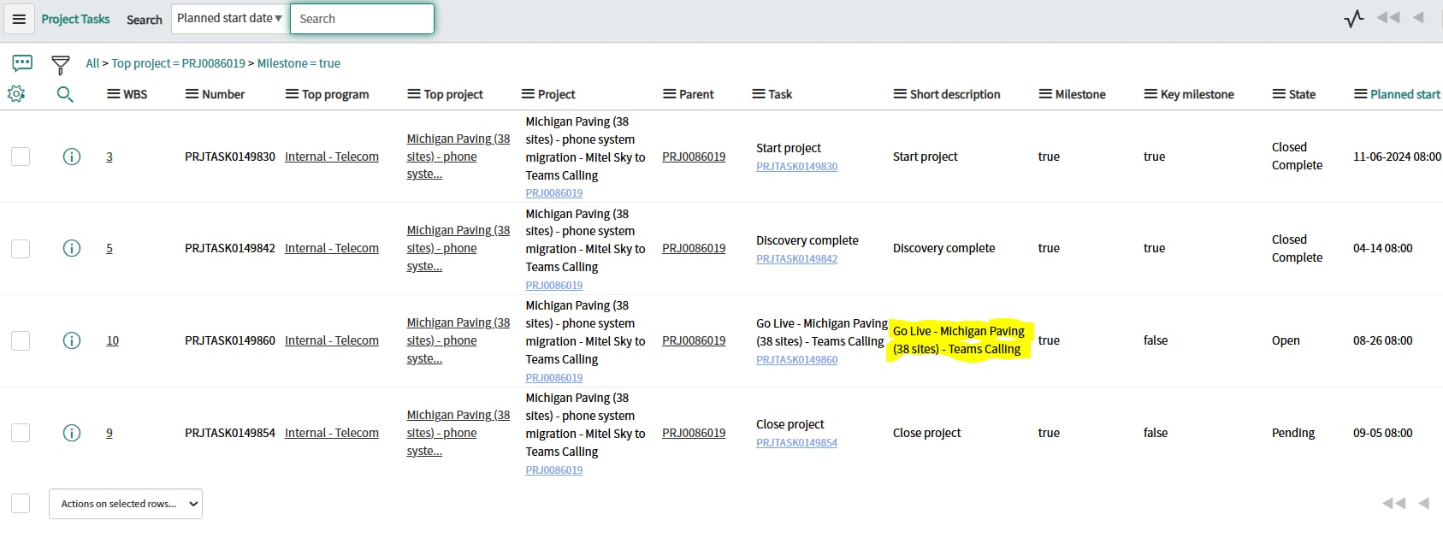This screenshot has height=538, width=1443.
Task: Click Milestone = true breadcrumb
Action: coord(299,63)
